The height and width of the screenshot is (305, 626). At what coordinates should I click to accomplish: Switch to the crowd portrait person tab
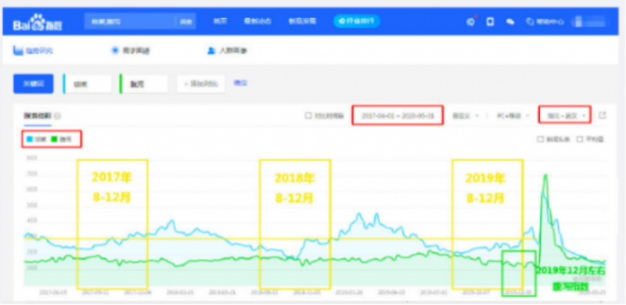(227, 51)
